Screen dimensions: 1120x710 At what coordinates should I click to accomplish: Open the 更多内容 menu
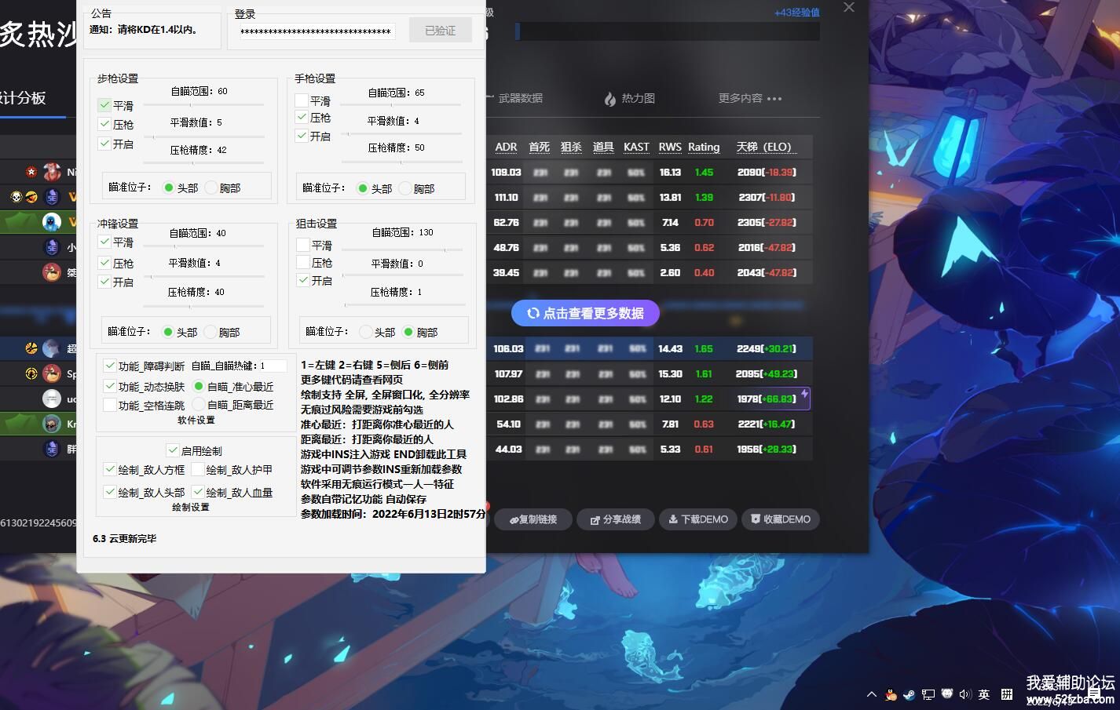coord(750,98)
